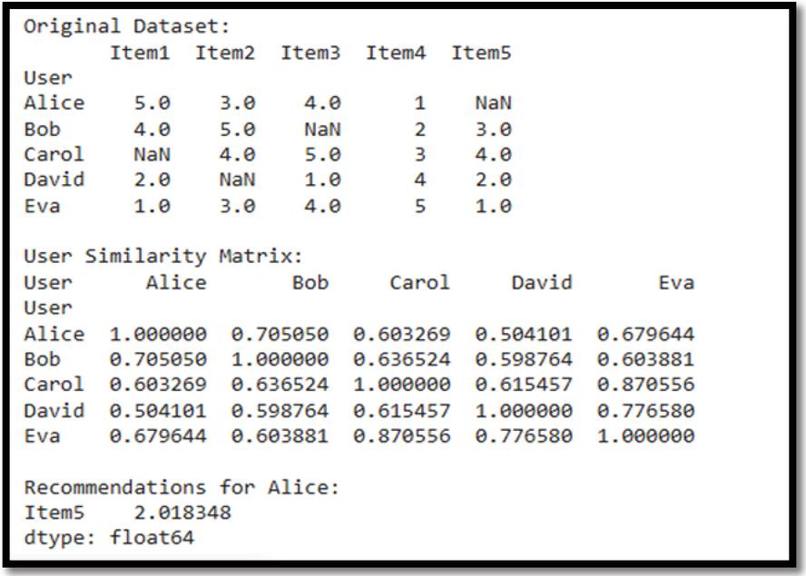Click the David-Eva value 0.776580 in David row
The width and height of the screenshot is (806, 576).
coord(645,411)
